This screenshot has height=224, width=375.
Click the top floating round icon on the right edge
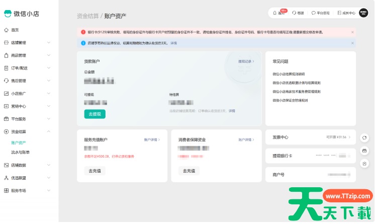point(364,137)
